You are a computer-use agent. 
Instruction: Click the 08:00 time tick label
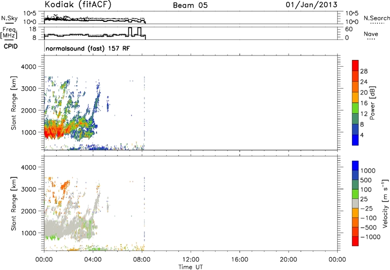[x=142, y=260]
